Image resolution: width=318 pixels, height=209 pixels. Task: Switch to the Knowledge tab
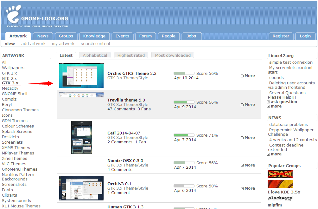94,36
